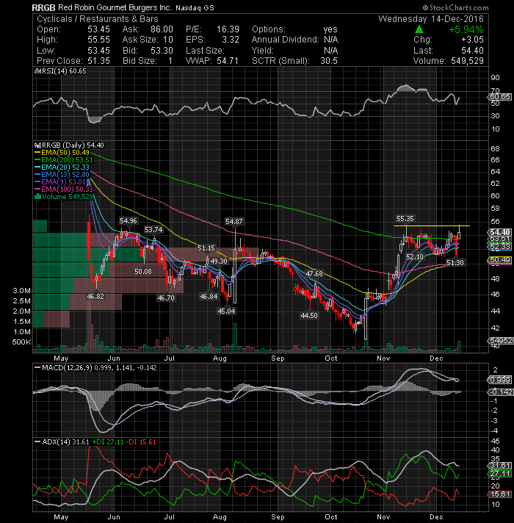Click the EMA(9) 53.01 legend entry
The width and height of the screenshot is (514, 523).
(63, 181)
